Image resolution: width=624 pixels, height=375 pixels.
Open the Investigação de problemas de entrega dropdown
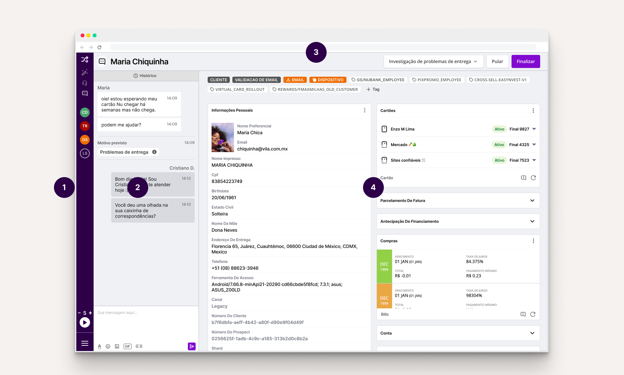[433, 61]
